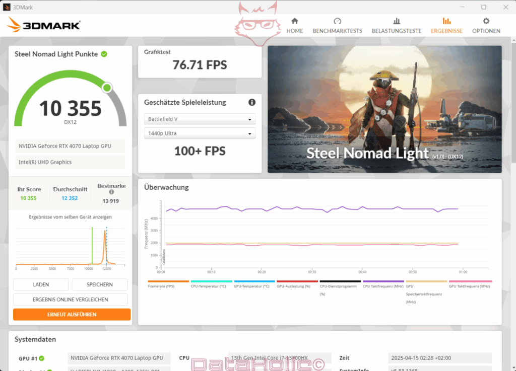
Task: Click the green knob on the score gauge
Action: coord(107,88)
